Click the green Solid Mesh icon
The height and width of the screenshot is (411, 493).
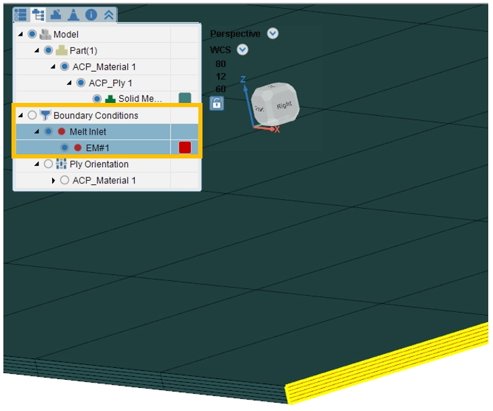click(110, 99)
